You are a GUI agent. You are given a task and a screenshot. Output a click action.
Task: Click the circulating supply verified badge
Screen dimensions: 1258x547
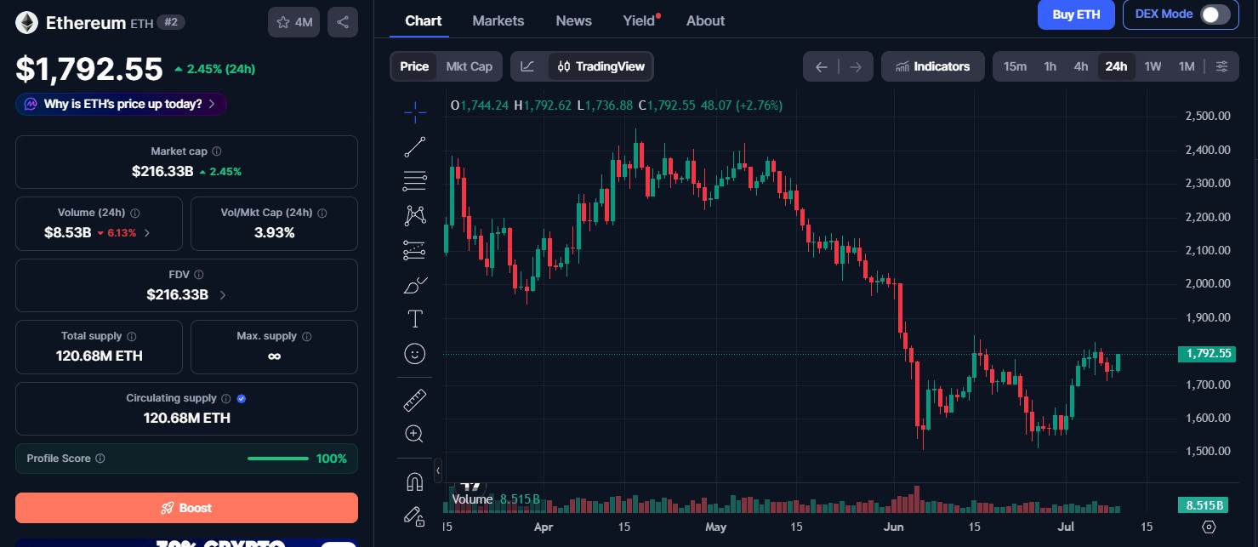click(x=242, y=398)
